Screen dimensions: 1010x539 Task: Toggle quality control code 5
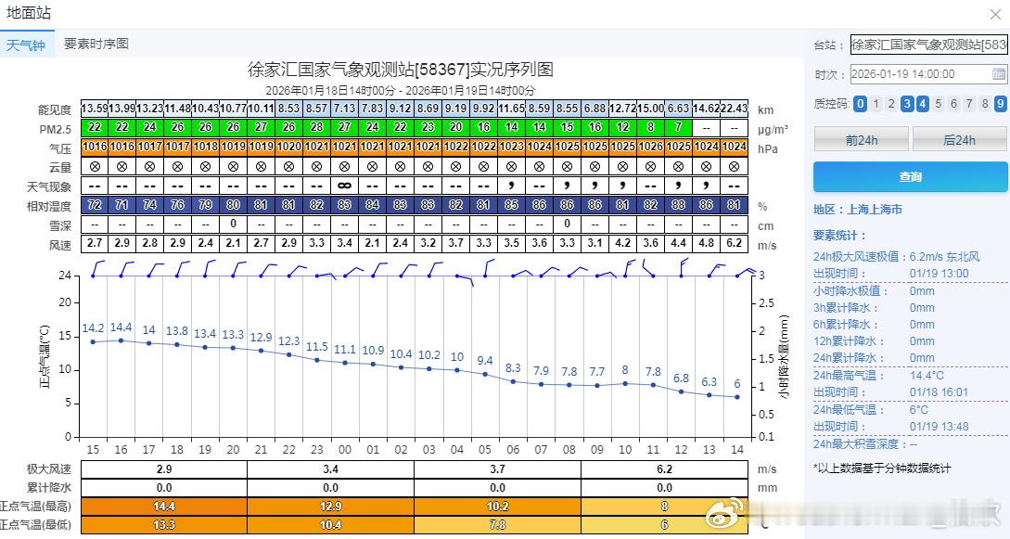coord(938,104)
